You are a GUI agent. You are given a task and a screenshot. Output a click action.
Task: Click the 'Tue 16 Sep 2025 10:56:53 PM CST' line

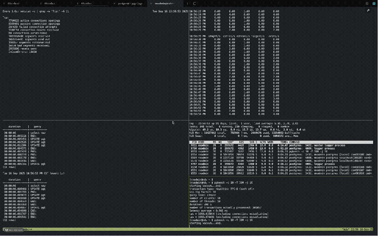click(x=34, y=173)
